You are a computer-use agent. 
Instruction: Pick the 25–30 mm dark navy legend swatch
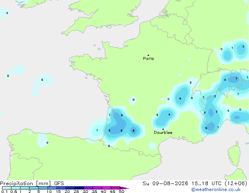click(79, 188)
